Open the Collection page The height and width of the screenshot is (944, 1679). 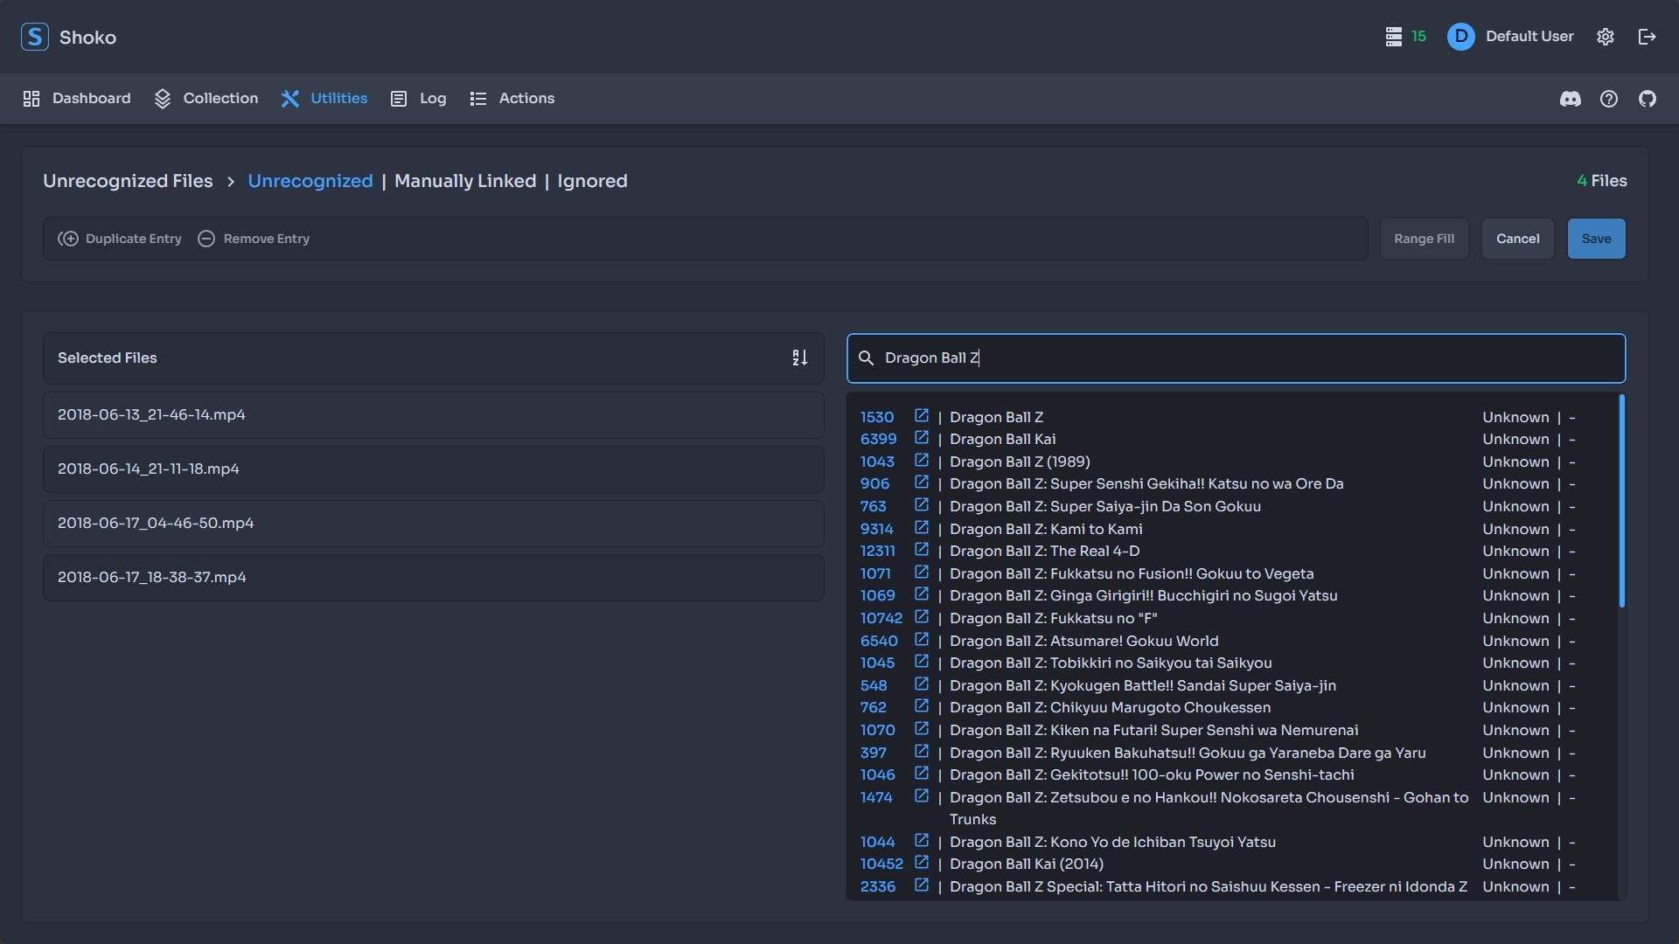pyautogui.click(x=206, y=99)
